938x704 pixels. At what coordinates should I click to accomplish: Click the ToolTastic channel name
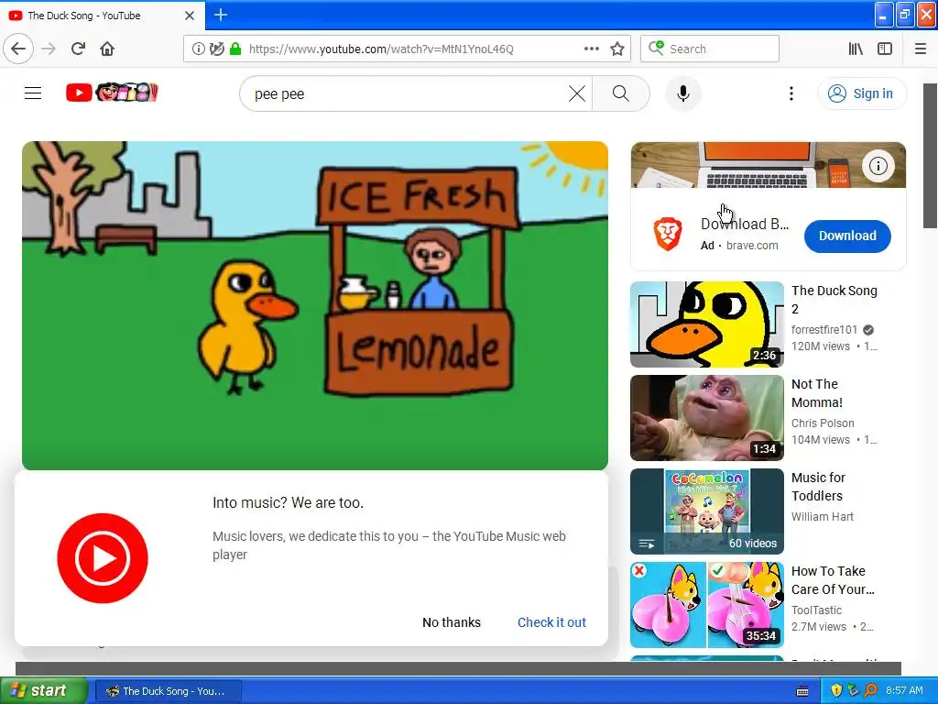(x=816, y=610)
